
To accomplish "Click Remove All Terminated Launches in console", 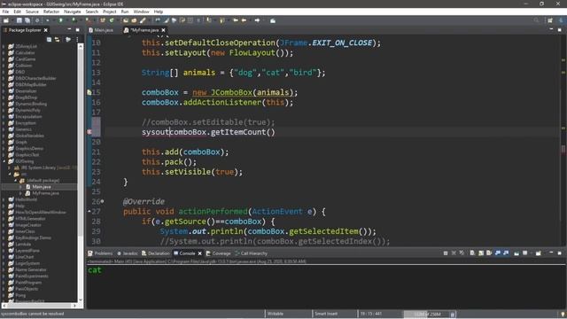I will coord(462,253).
